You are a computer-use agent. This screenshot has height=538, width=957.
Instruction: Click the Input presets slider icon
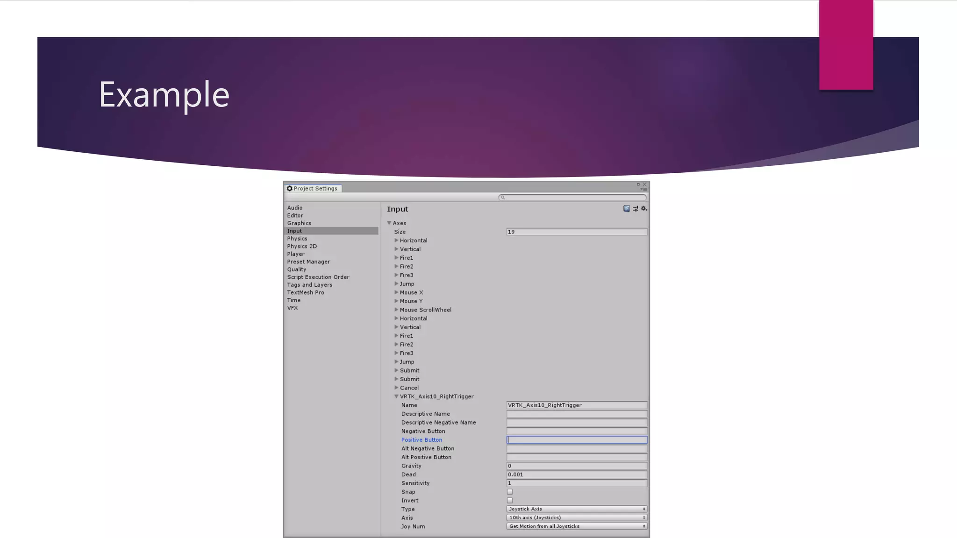pos(636,209)
